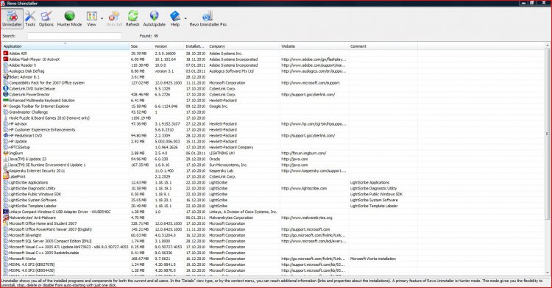Select the Adobe Reader X icon
Screen dimensions: 552x288
tap(6, 65)
